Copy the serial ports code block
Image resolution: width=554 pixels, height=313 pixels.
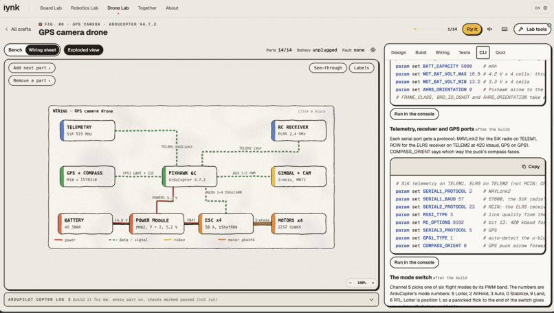[531, 167]
